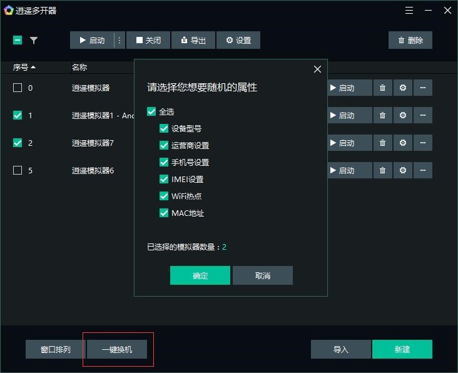Image resolution: width=458 pixels, height=373 pixels.
Task: Open gear settings for emulator row 5
Action: click(403, 170)
